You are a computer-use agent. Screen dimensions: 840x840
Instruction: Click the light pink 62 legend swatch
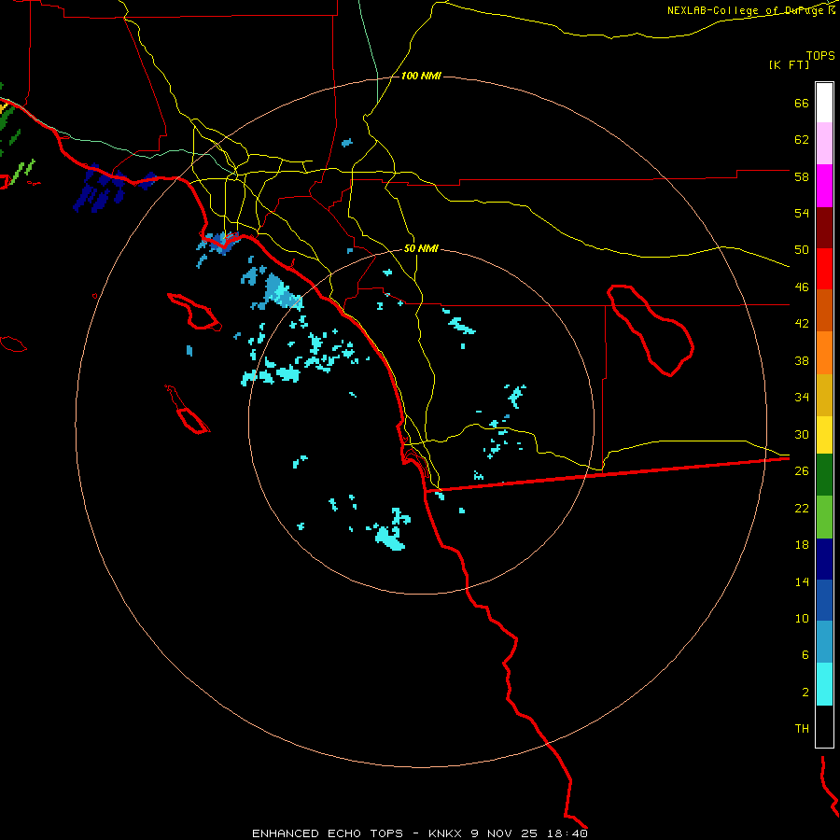click(824, 143)
